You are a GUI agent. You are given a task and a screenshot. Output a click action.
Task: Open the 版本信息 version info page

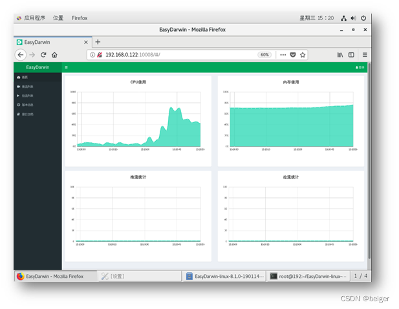38,105
